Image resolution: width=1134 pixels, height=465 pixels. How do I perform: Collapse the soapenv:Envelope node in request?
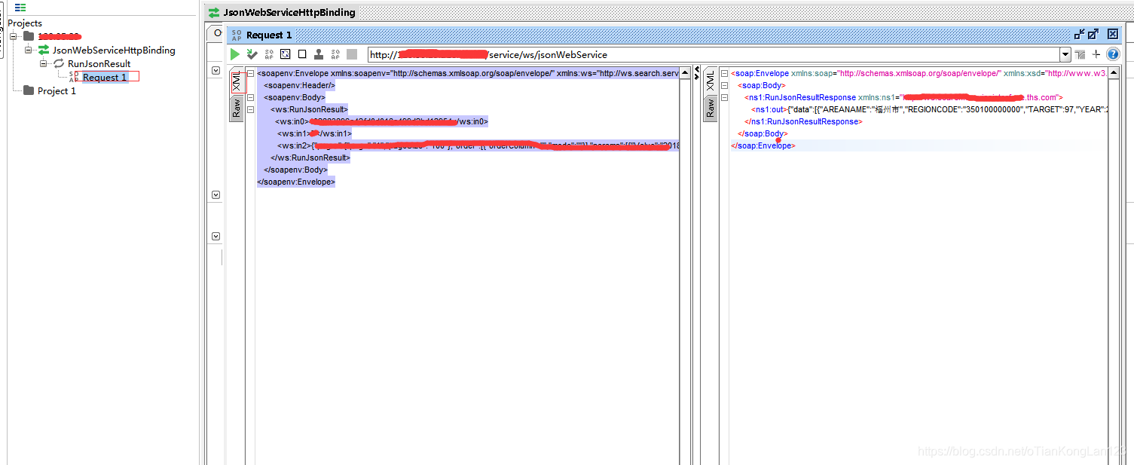click(x=250, y=74)
